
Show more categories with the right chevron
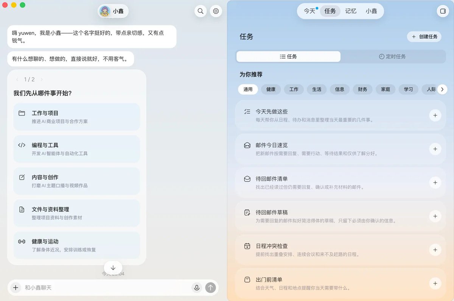(442, 90)
